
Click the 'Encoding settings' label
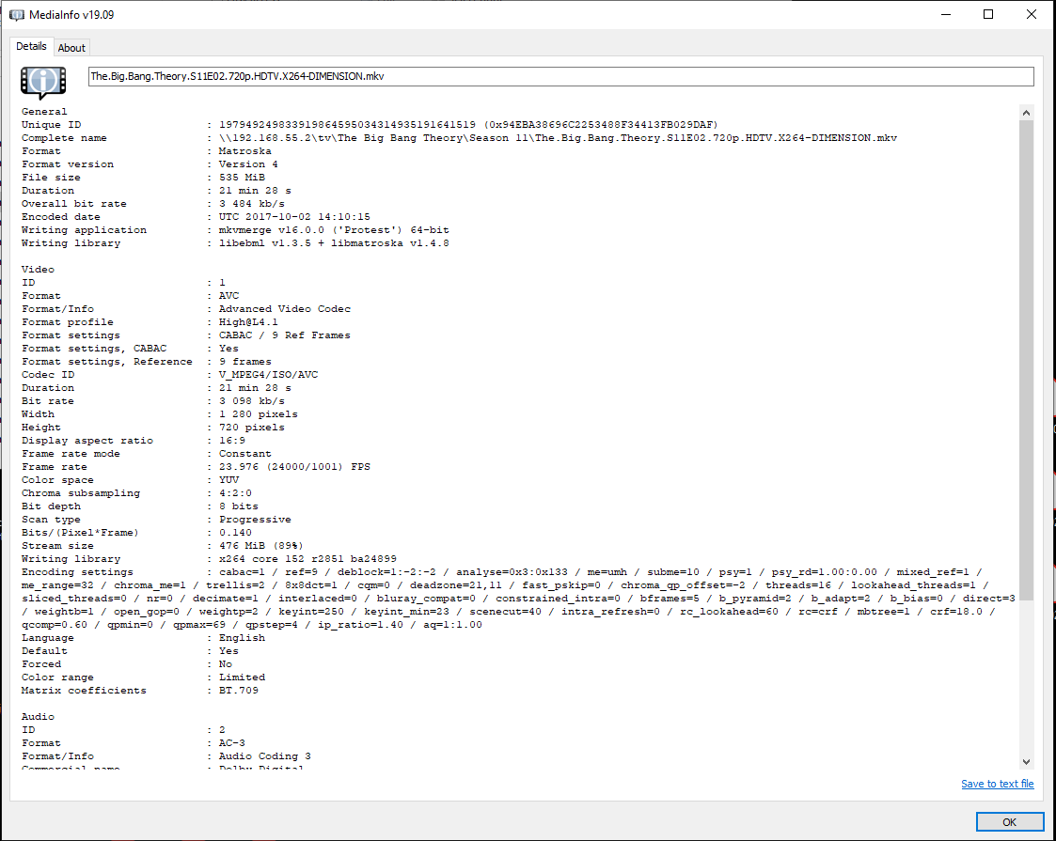point(77,572)
